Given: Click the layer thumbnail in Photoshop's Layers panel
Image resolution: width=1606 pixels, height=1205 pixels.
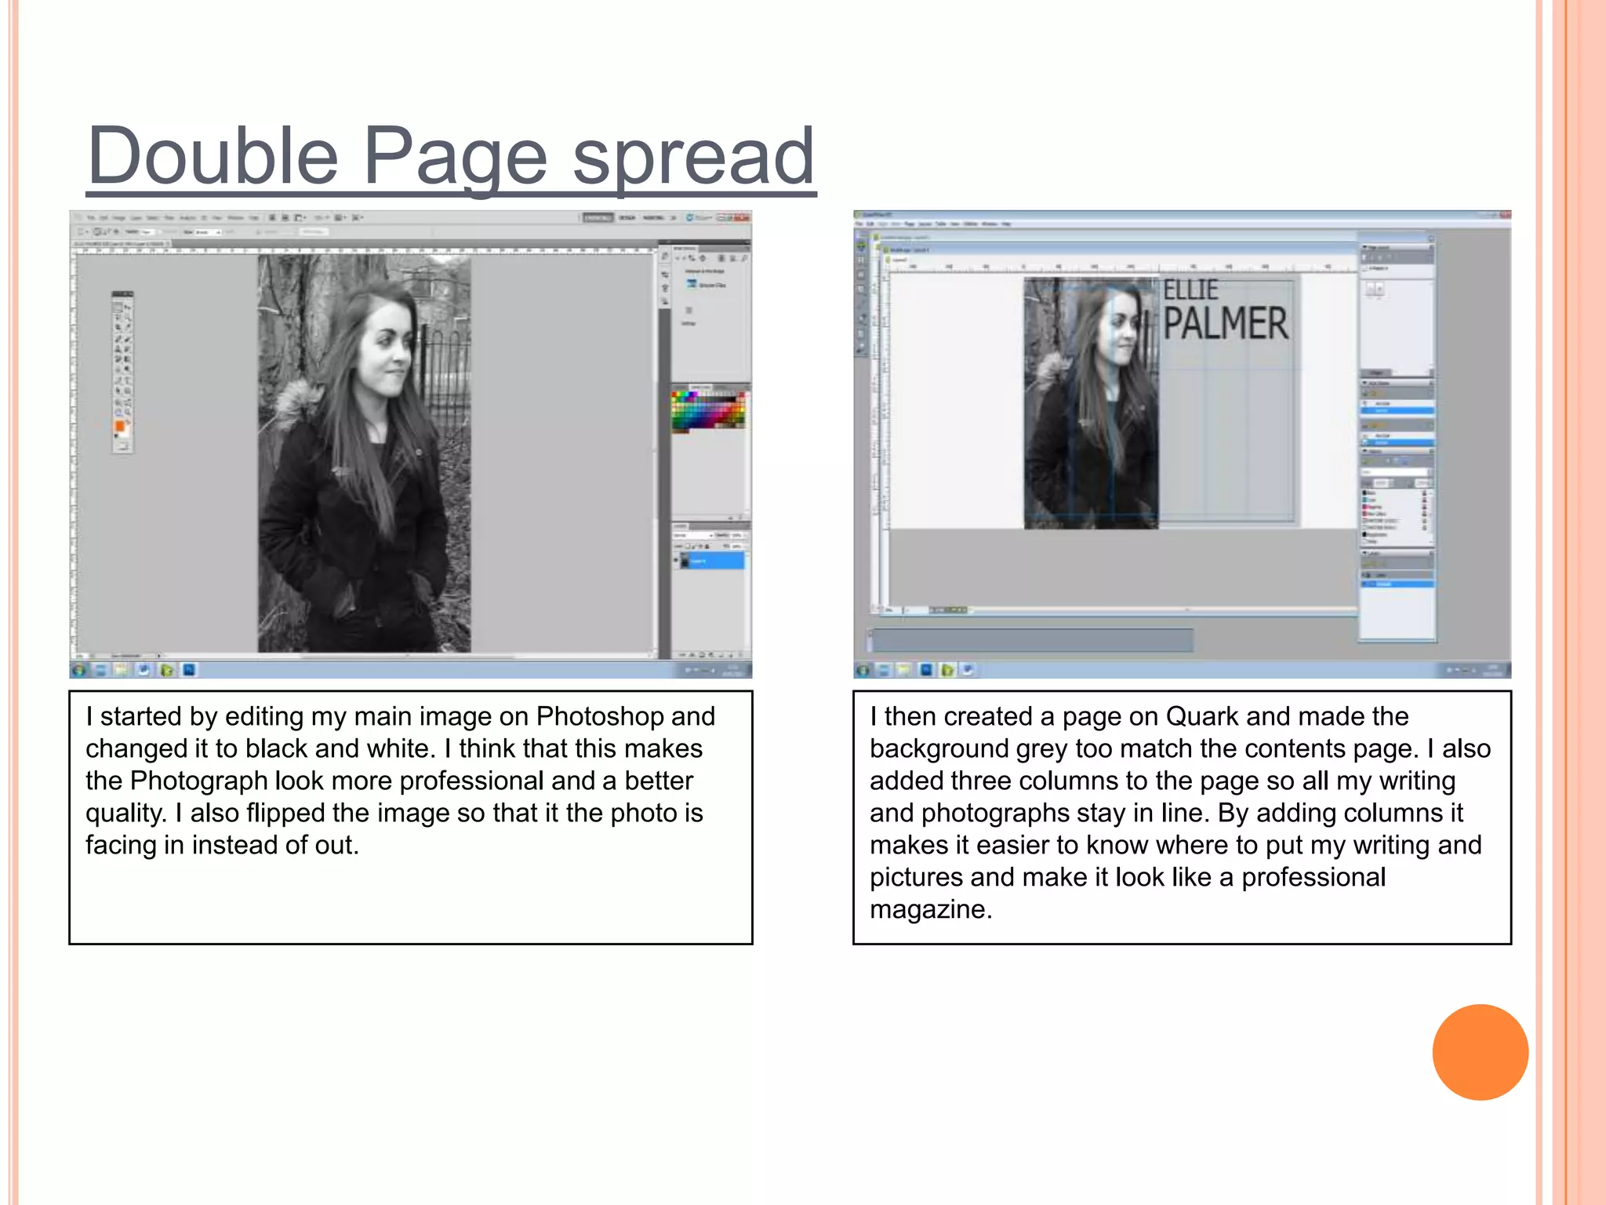Looking at the screenshot, I should [x=685, y=561].
